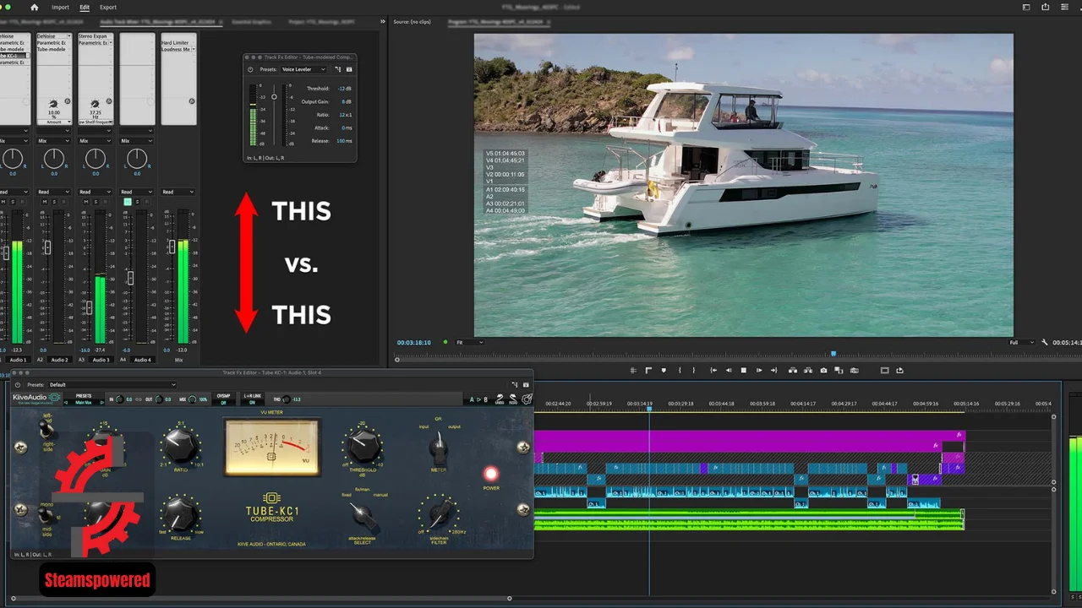Solo the Audio 2 track in mixer

click(54, 202)
